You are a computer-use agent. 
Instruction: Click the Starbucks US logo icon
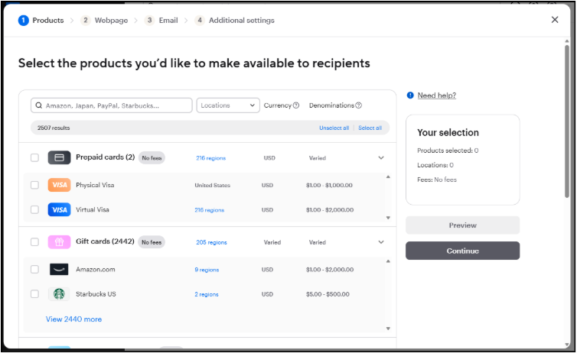[x=59, y=294]
